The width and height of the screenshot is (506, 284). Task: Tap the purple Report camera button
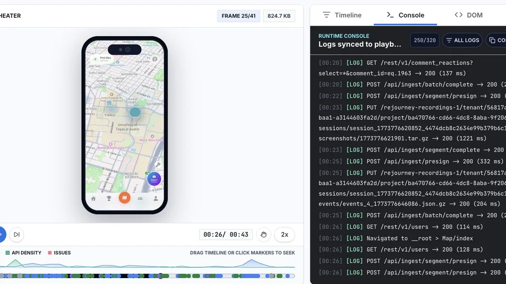[154, 179]
